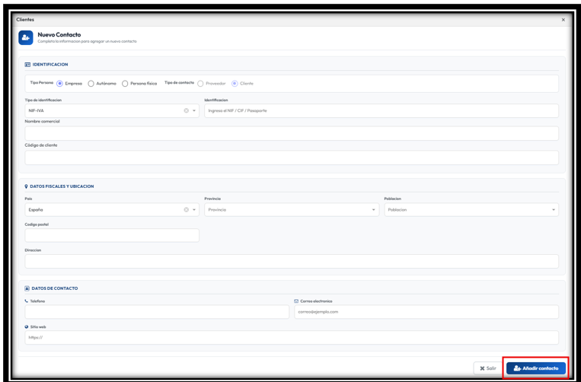581x382 pixels.
Task: Focus the Nombre comercial input field
Action: pyautogui.click(x=292, y=134)
